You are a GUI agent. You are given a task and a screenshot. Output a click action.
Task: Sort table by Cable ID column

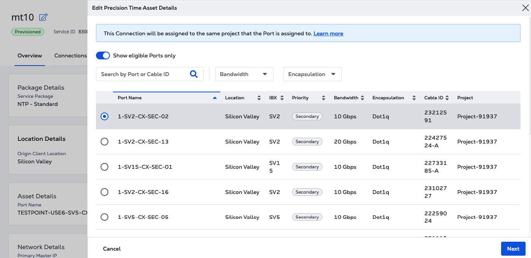[447, 98]
